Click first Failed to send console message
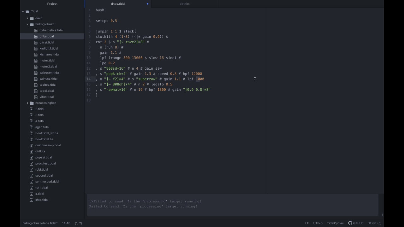The width and height of the screenshot is (404, 227). click(146, 201)
